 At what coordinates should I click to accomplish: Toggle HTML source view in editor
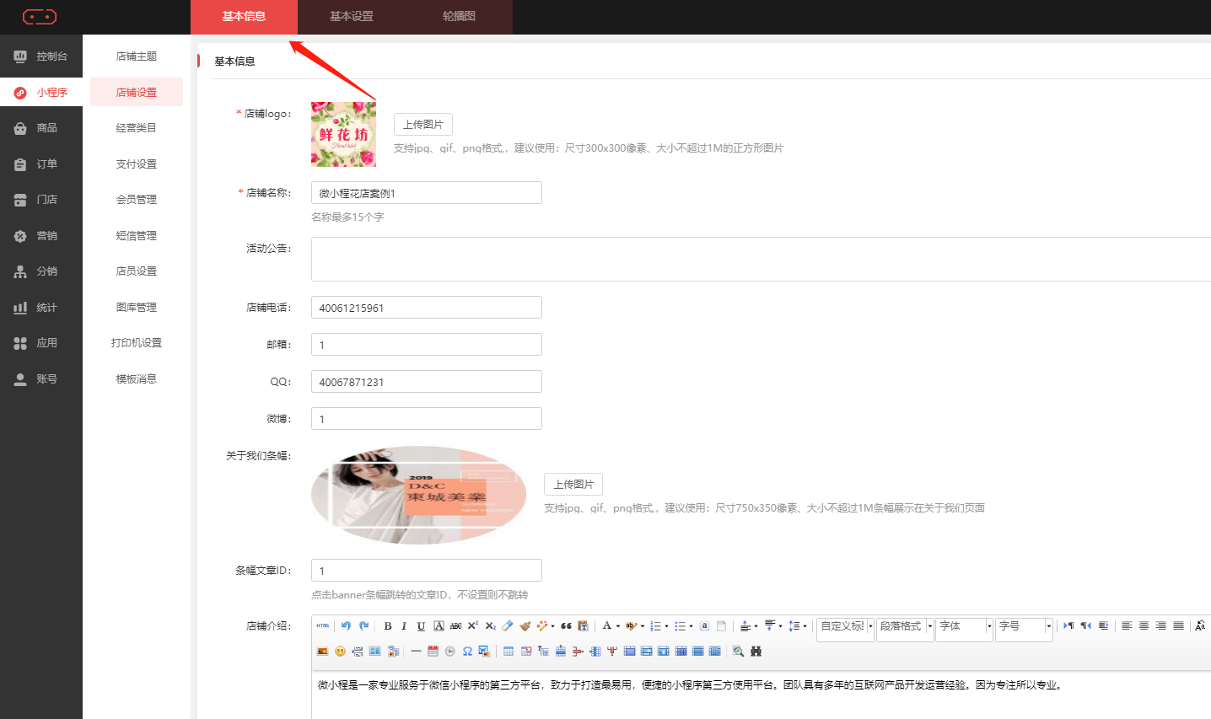click(x=323, y=625)
